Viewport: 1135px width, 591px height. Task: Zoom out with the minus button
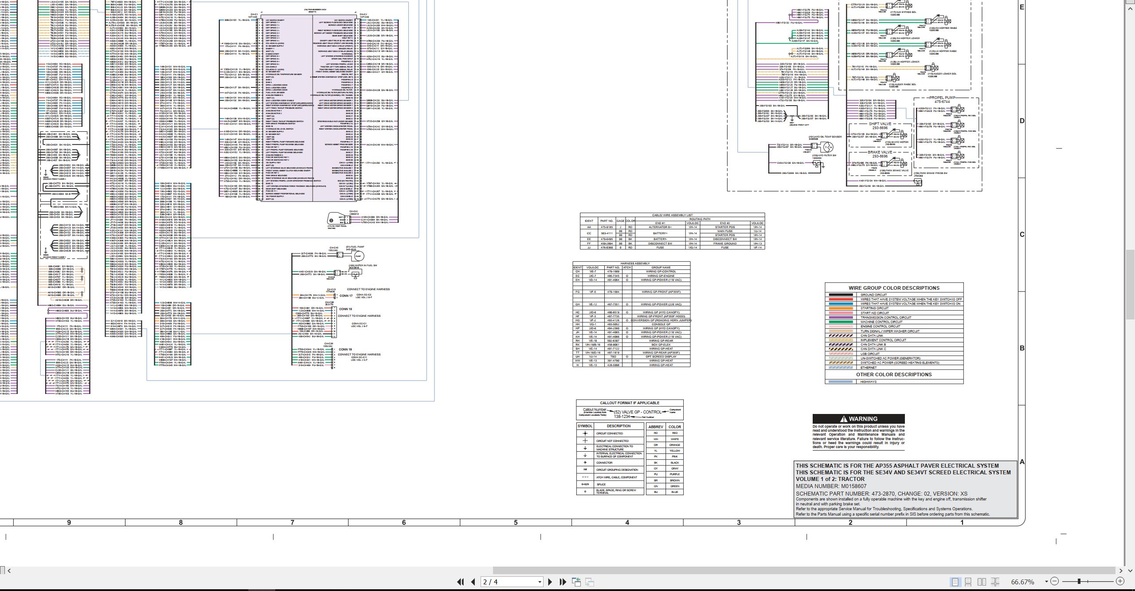pos(1055,581)
